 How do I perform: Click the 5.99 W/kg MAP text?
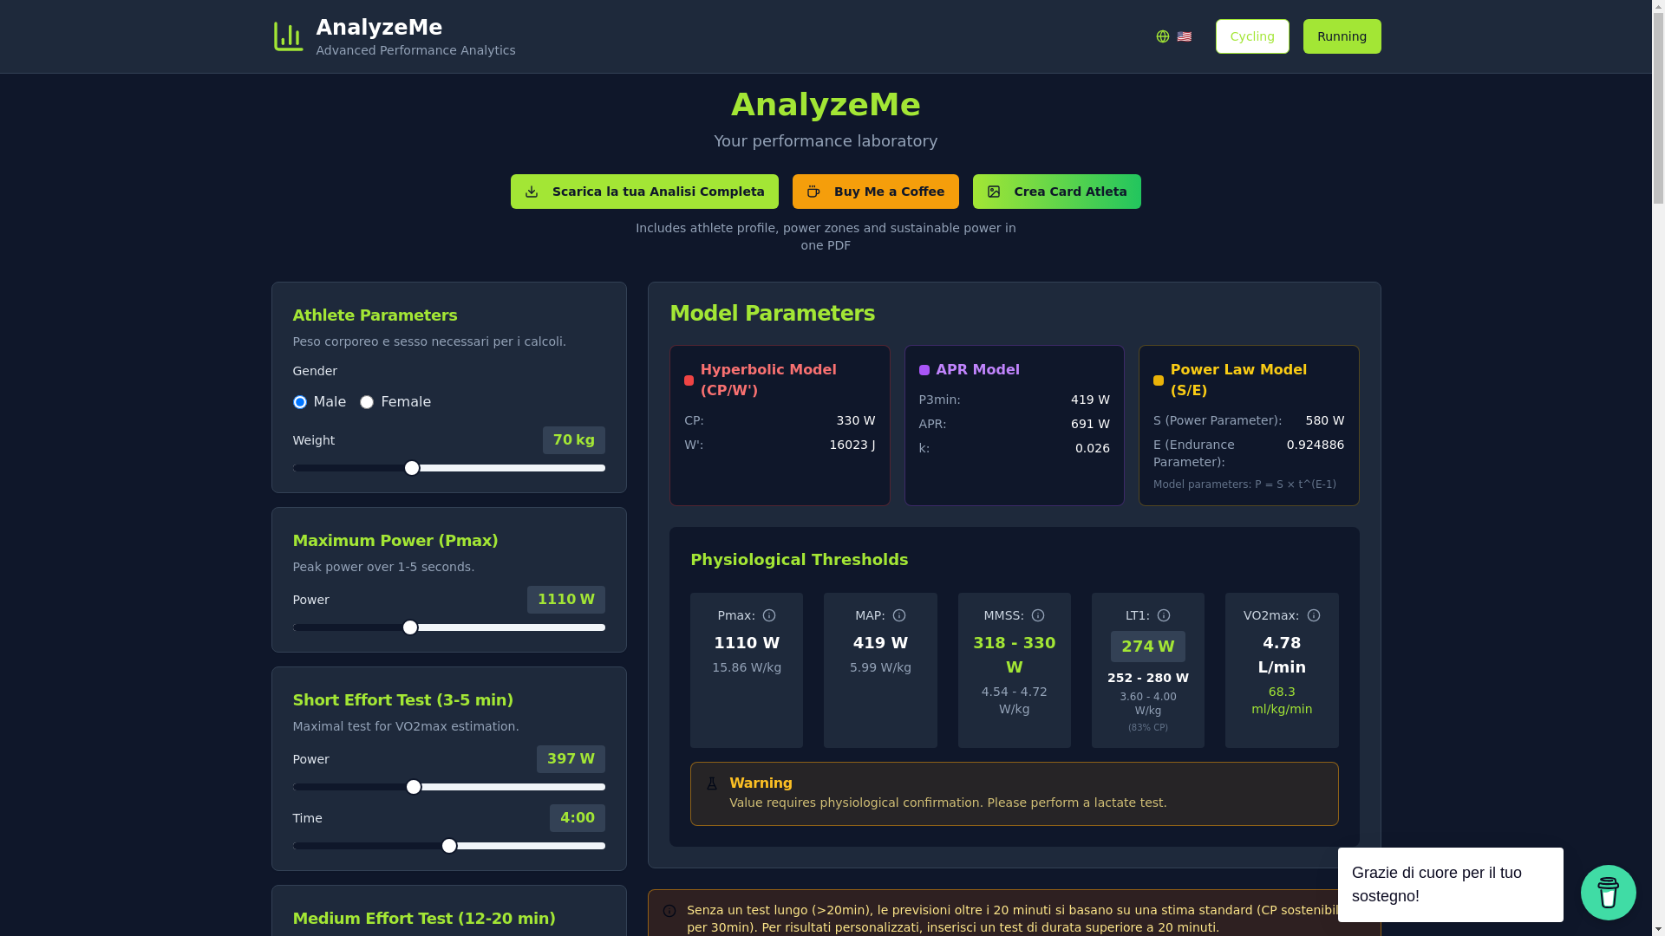pos(880,667)
